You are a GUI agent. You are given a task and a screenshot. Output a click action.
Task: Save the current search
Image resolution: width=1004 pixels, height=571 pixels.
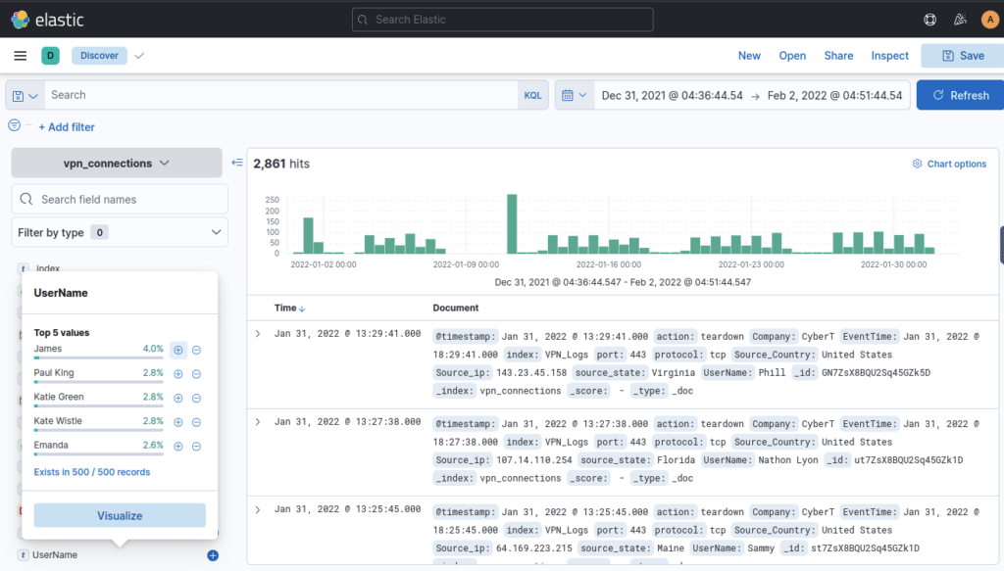pyautogui.click(x=963, y=56)
